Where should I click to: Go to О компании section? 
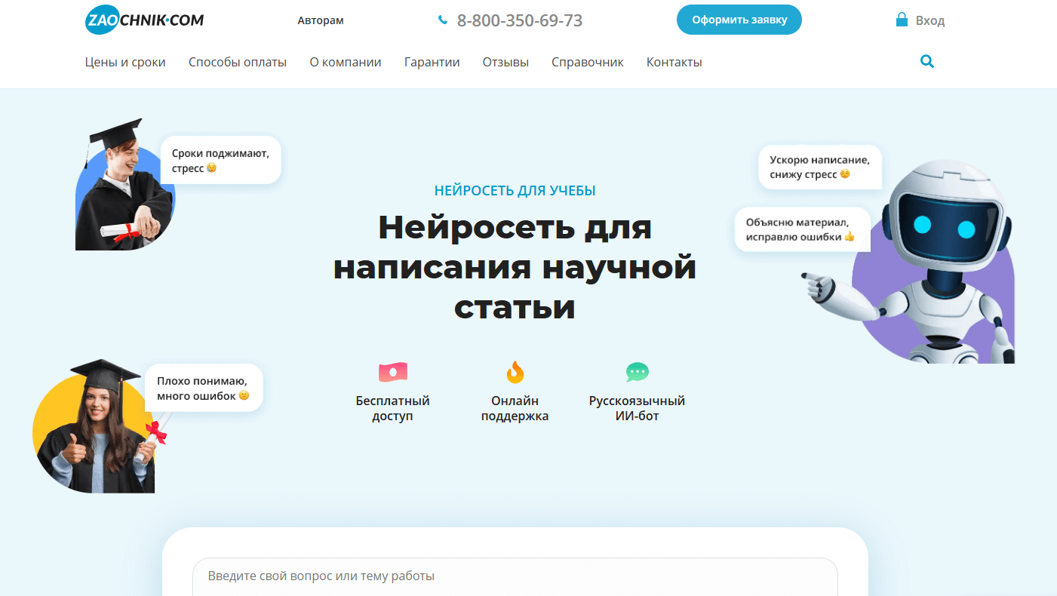[x=346, y=63]
